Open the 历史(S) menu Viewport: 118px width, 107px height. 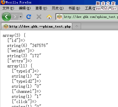point(58,8)
